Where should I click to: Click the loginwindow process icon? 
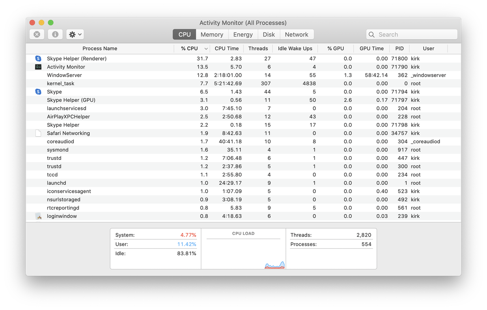(38, 216)
